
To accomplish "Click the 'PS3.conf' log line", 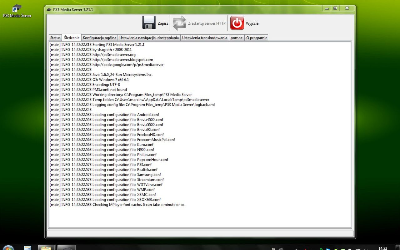I will click(101, 165).
